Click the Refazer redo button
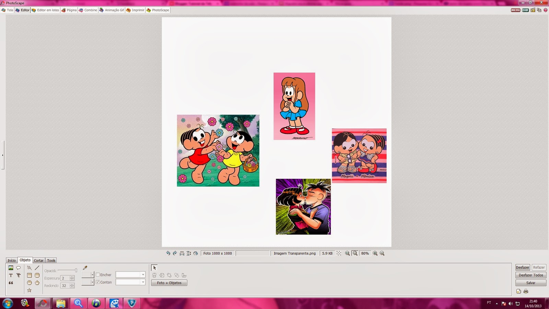The image size is (549, 309). pyautogui.click(x=539, y=267)
